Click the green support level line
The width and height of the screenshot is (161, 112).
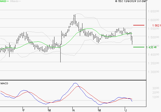click(x=139, y=47)
